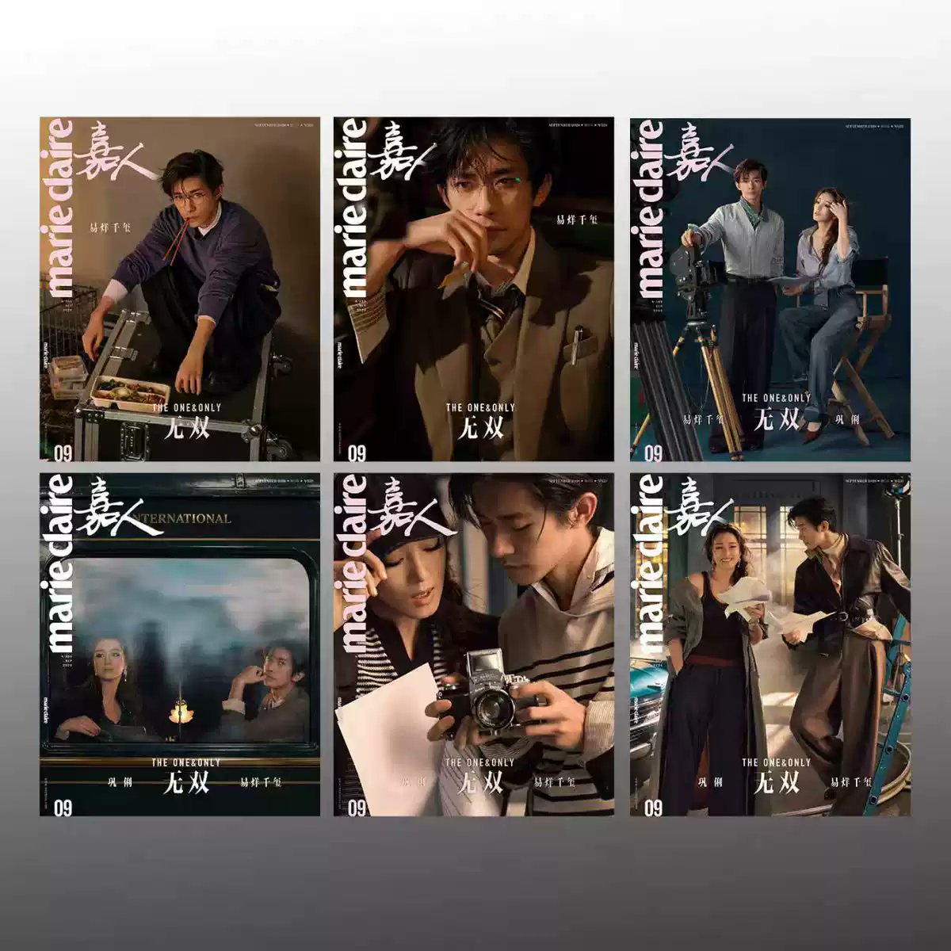Click the "marie claire" logo on the beige suit cover
951x951 pixels.
(x=354, y=209)
